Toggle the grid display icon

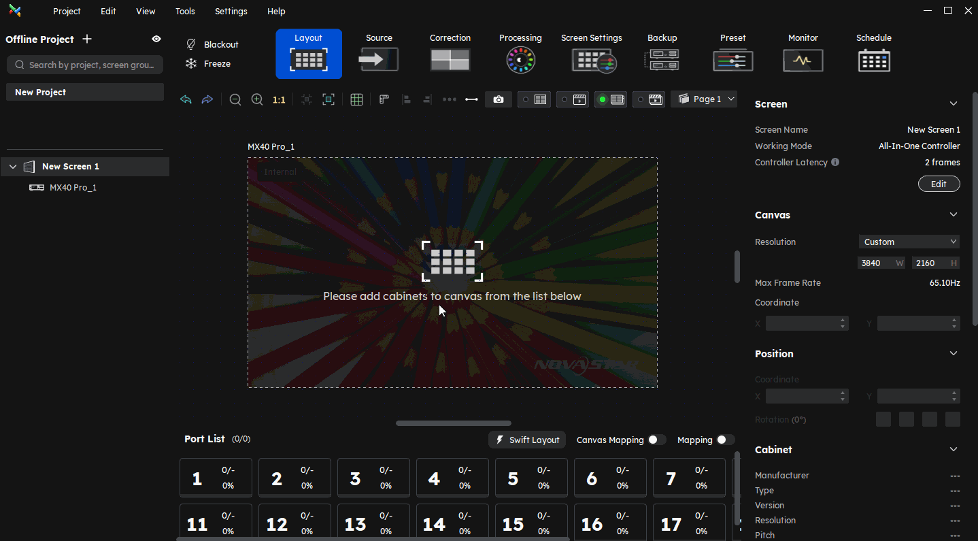(356, 99)
